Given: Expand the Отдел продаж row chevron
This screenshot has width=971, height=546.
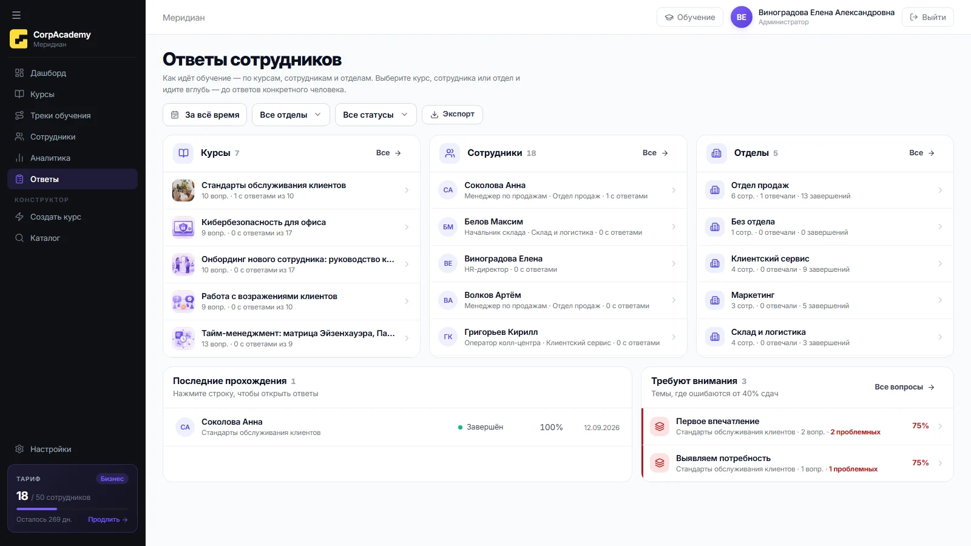Looking at the screenshot, I should click(x=940, y=190).
